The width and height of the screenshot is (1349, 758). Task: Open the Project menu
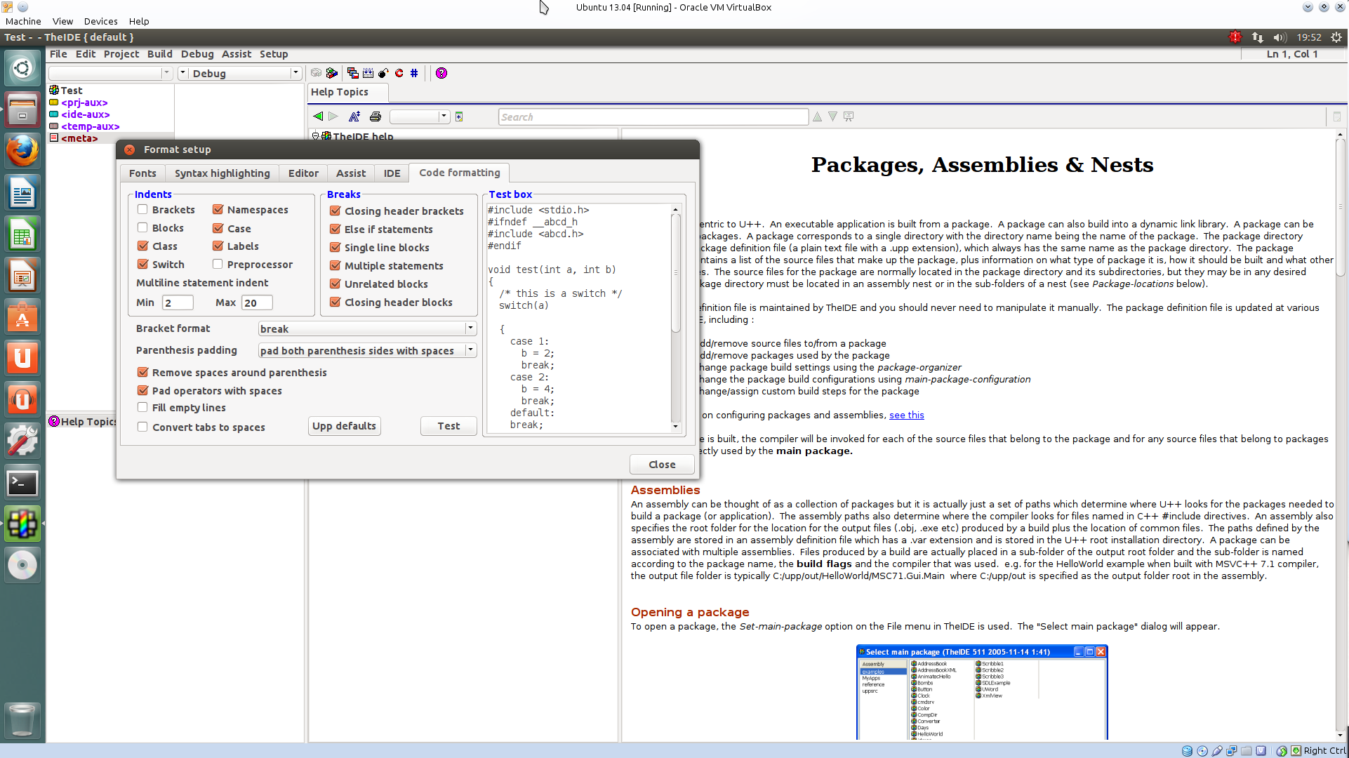click(x=121, y=54)
